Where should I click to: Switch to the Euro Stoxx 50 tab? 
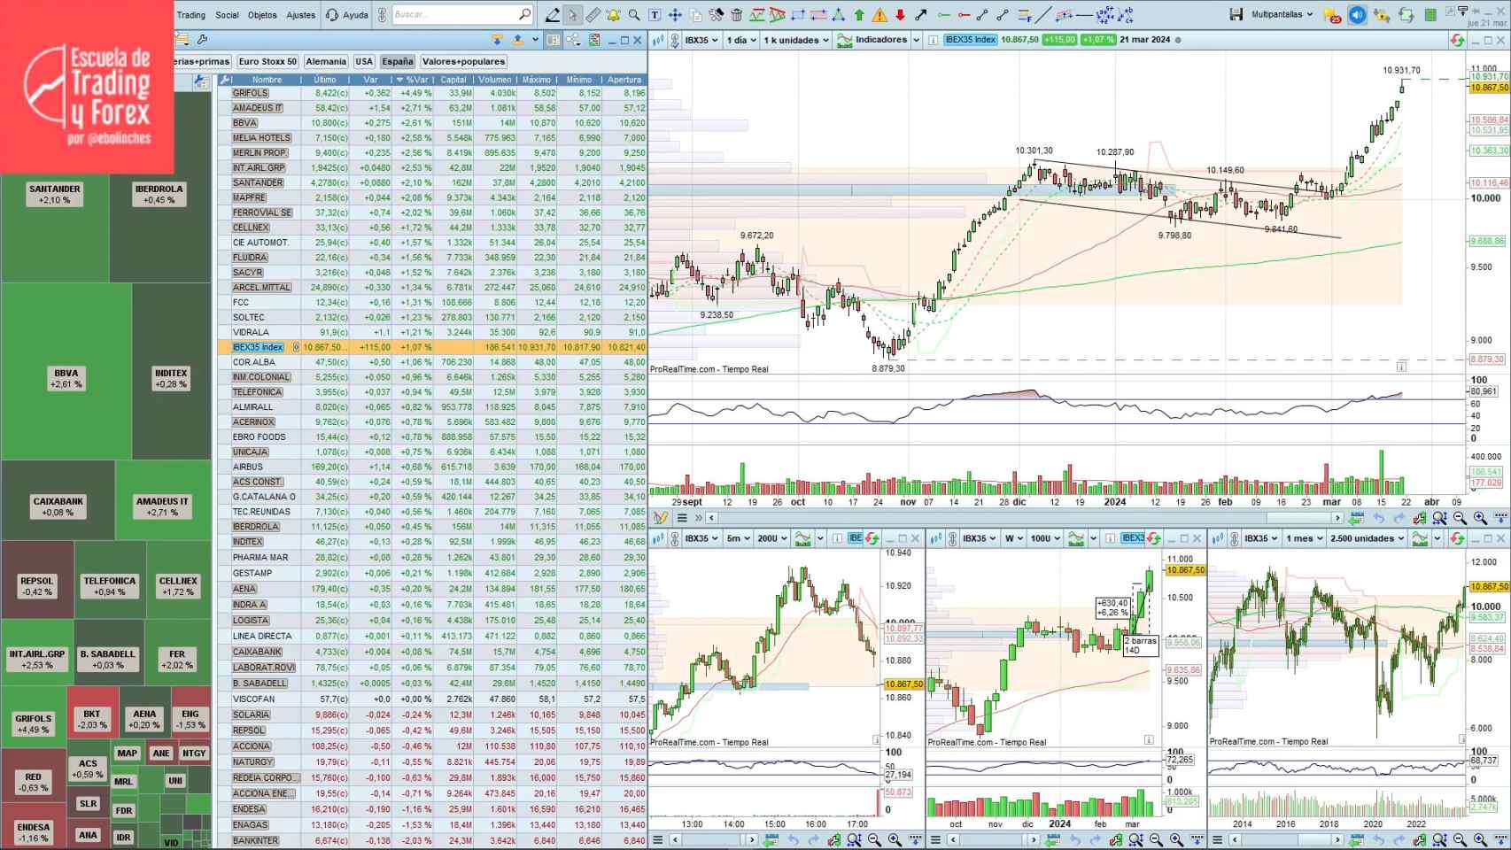tap(267, 61)
